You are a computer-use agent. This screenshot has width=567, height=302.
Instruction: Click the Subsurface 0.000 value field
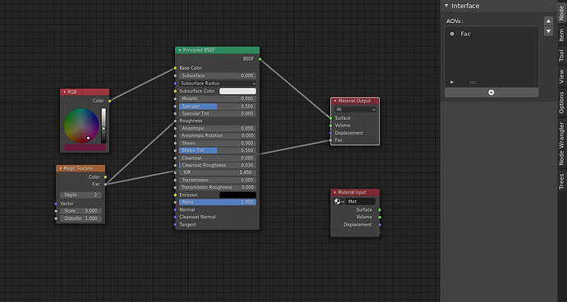point(218,75)
